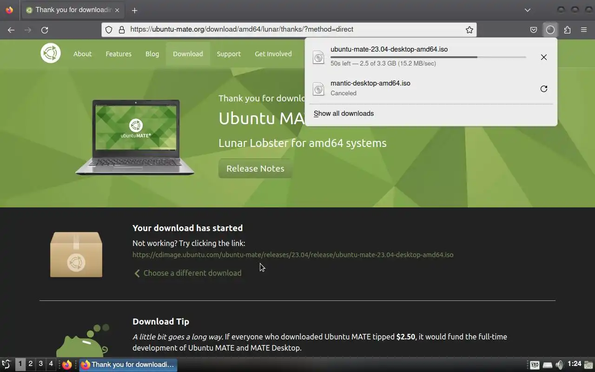595x372 pixels.
Task: Click the Download Tip heading
Action: [x=161, y=321]
